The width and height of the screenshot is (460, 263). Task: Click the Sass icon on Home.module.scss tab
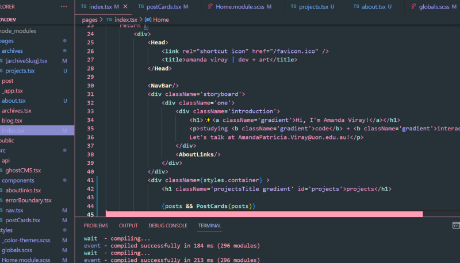[210, 6]
